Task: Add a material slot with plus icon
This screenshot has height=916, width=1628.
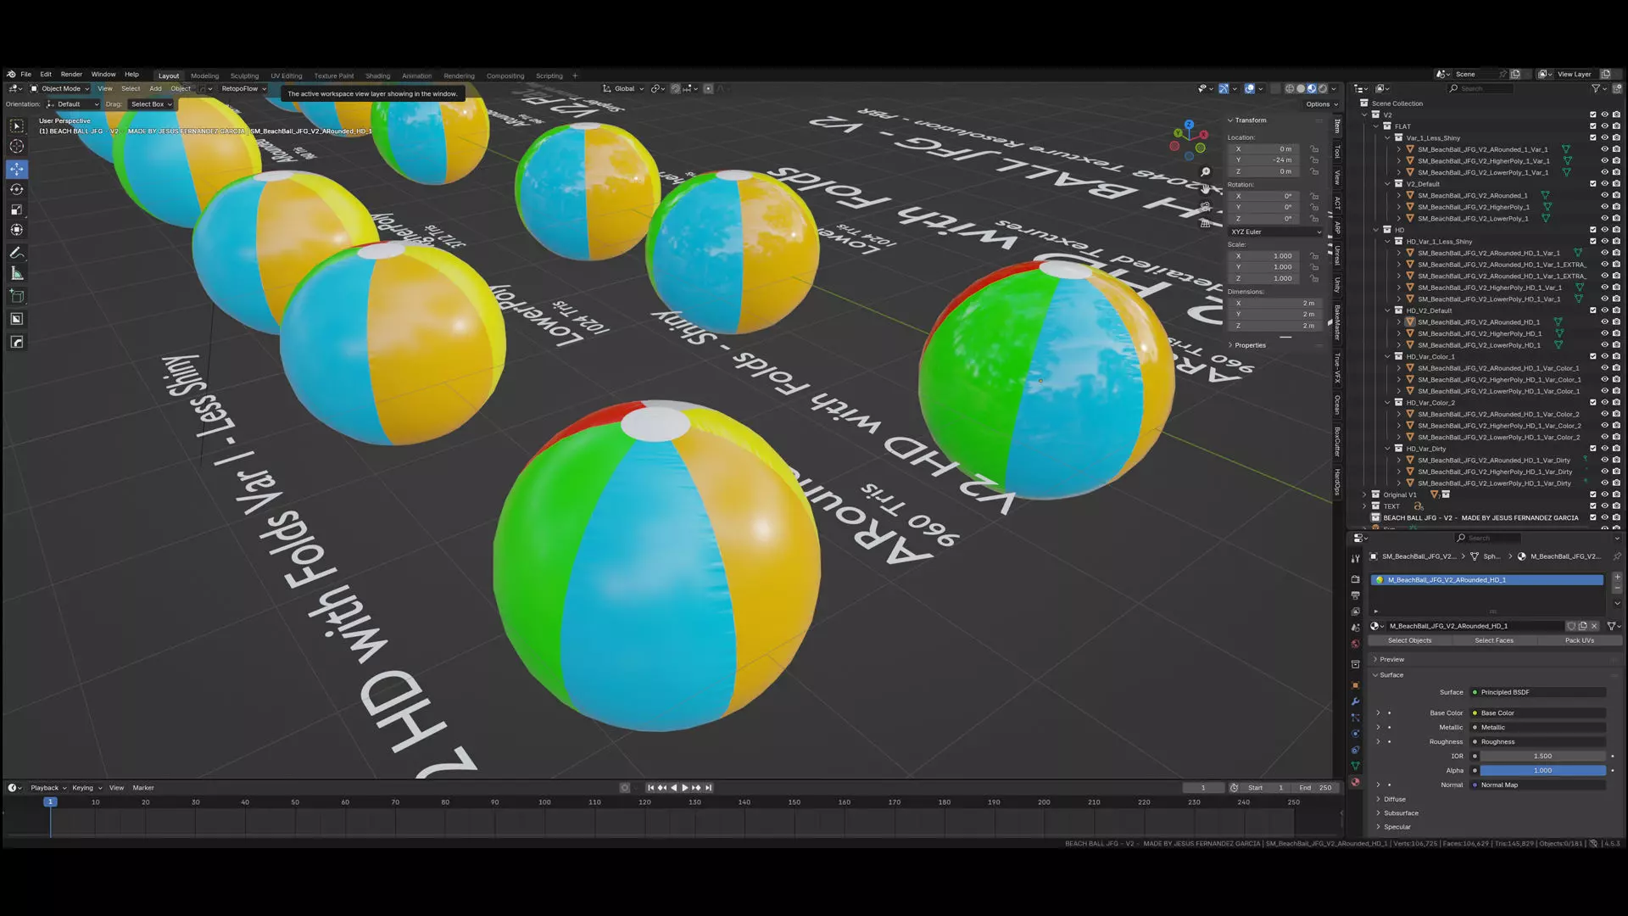Action: click(1617, 577)
